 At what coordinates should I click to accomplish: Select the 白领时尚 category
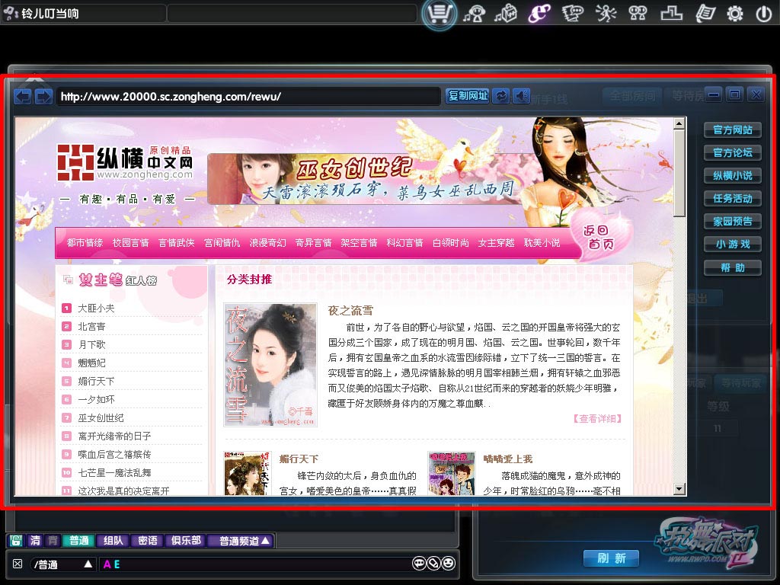pos(451,243)
